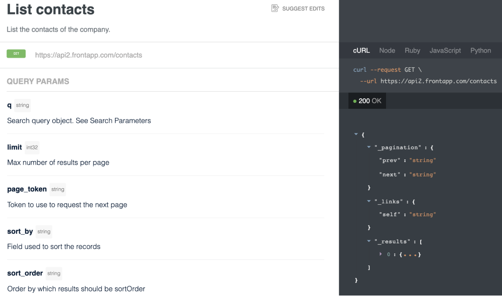502x296 pixels.
Task: Select the 200 OK response tab
Action: click(367, 101)
